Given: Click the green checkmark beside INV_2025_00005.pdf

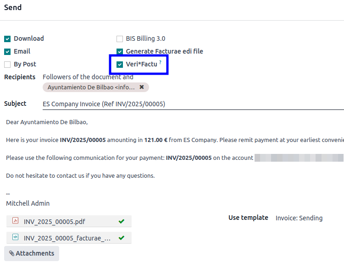Looking at the screenshot, I should pos(122,222).
